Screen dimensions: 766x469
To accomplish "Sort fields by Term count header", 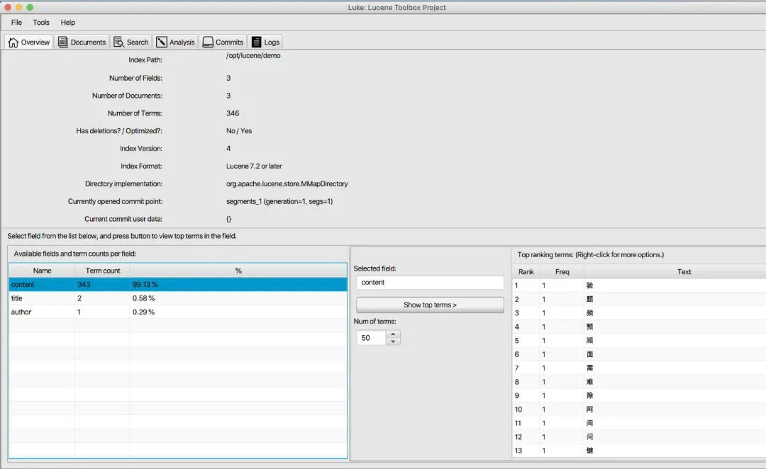I will pyautogui.click(x=103, y=271).
